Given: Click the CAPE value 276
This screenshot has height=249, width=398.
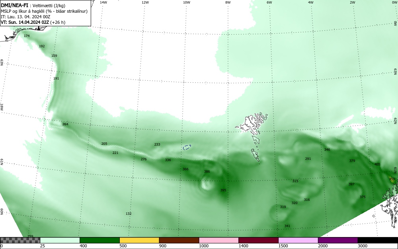Looking at the screenshot, I should pyautogui.click(x=144, y=159).
